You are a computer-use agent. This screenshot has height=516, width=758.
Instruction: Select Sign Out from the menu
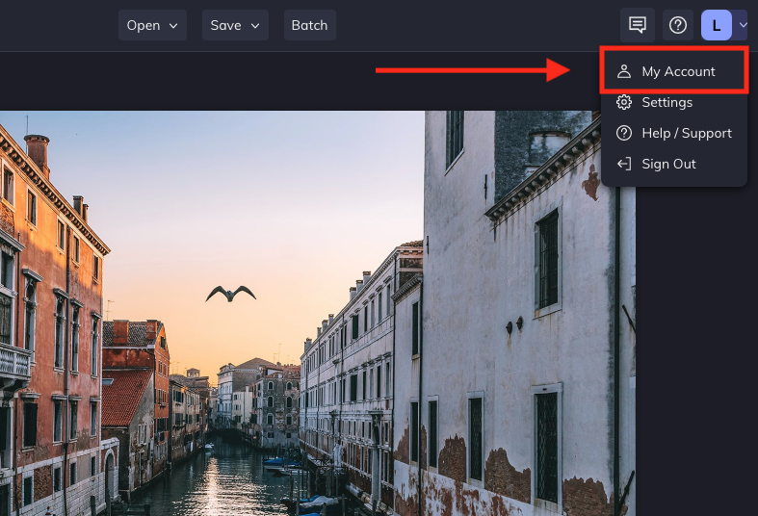pos(674,164)
